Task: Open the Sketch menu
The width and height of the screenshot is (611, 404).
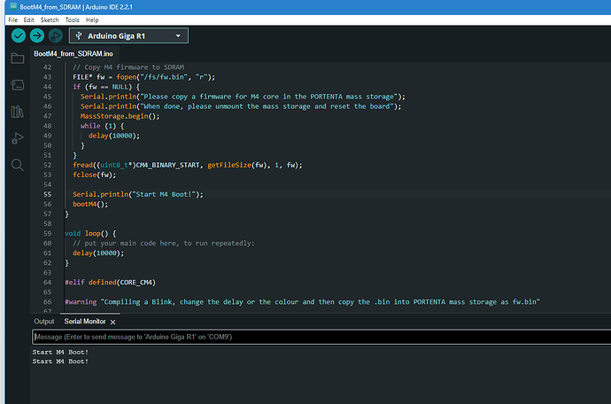Action: pyautogui.click(x=50, y=19)
